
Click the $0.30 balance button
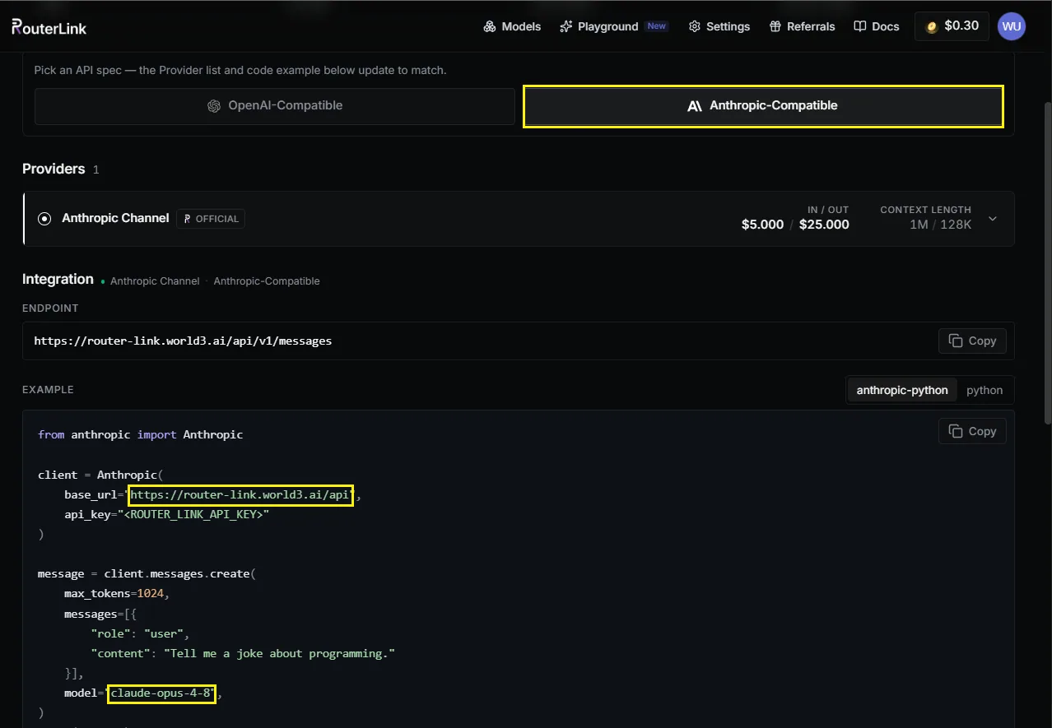pos(952,26)
